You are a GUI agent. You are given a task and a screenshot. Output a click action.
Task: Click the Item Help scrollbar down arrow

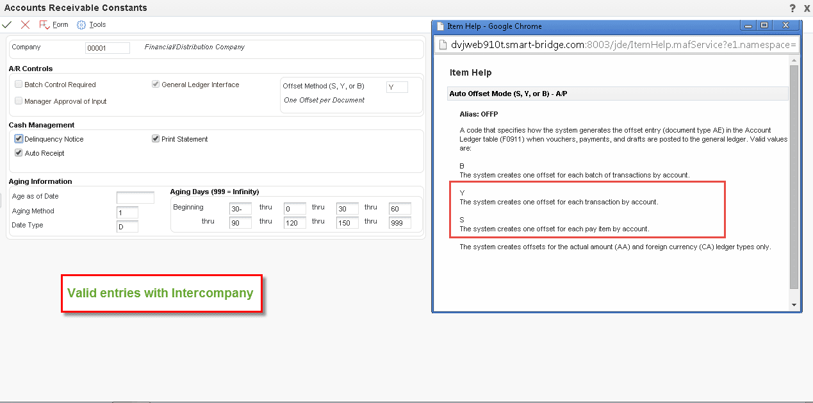794,305
